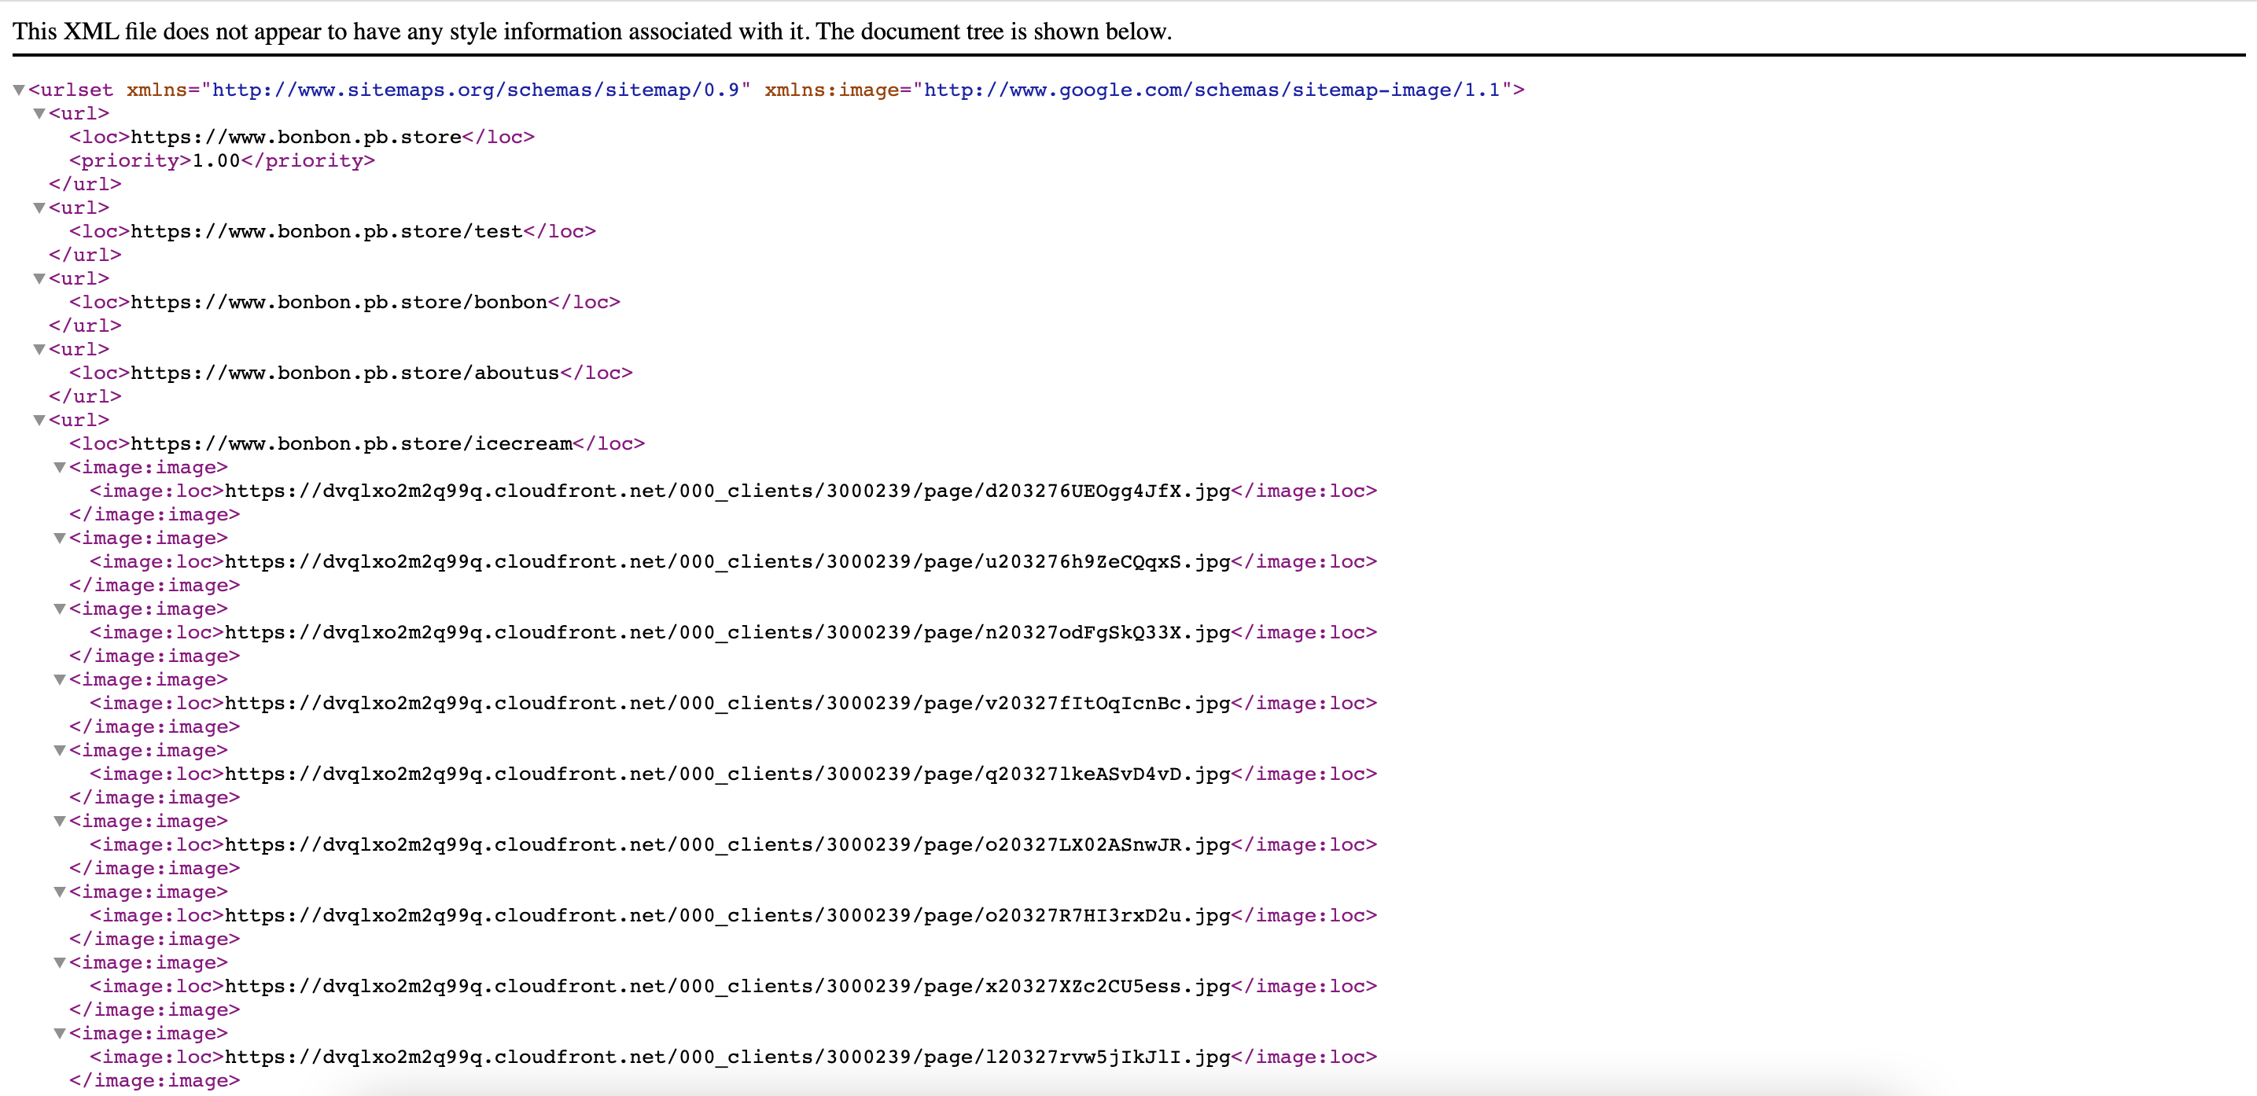
Task: Collapse the root urlset element triangle
Action: tap(18, 90)
